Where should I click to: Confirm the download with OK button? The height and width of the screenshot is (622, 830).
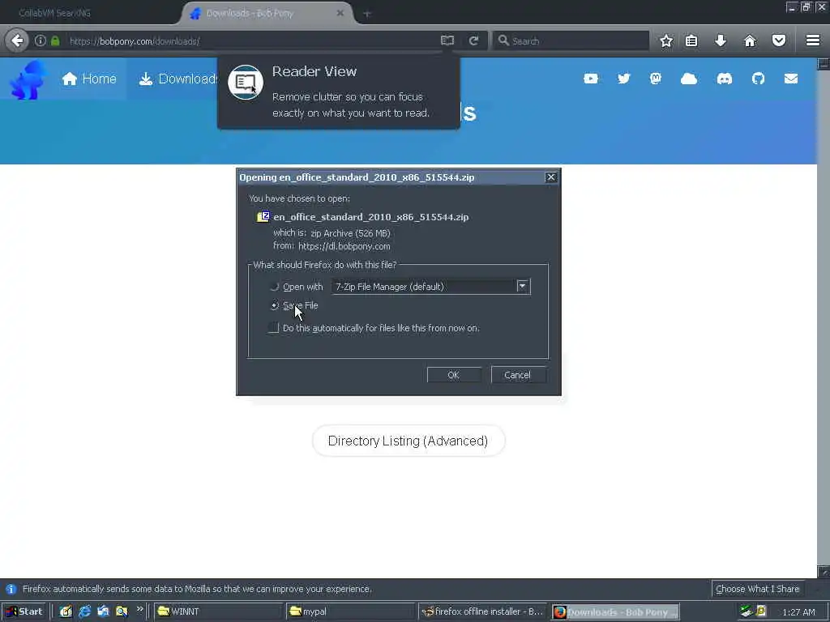pos(454,375)
